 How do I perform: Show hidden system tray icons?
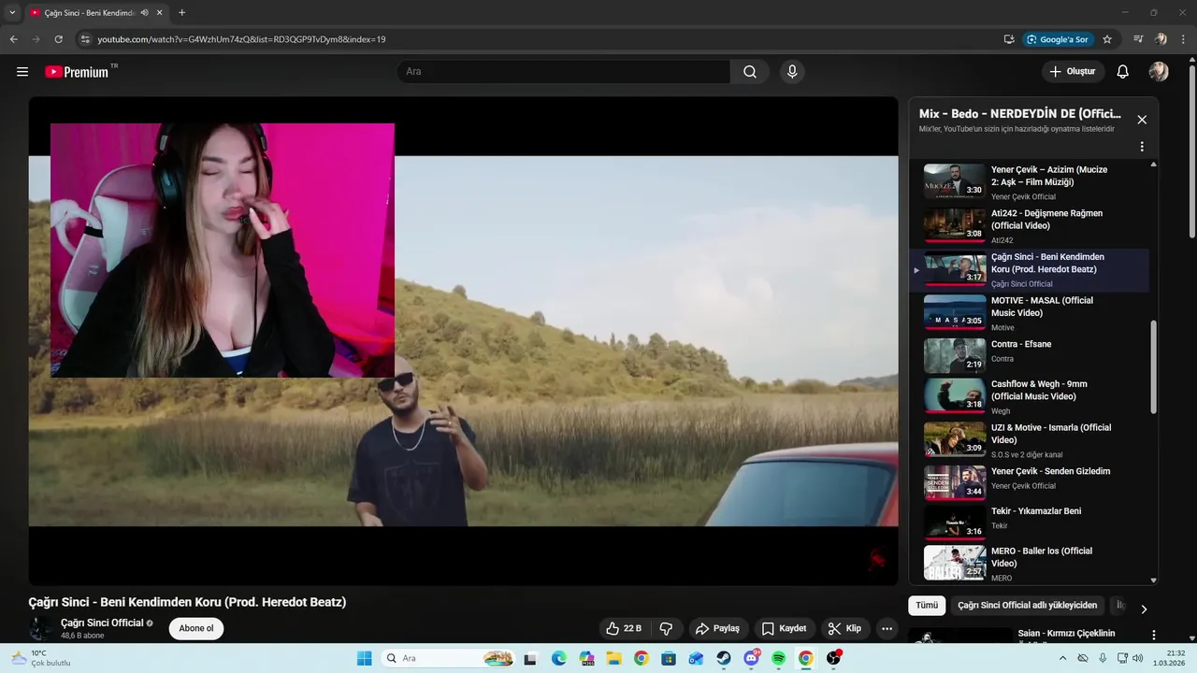click(x=1062, y=658)
